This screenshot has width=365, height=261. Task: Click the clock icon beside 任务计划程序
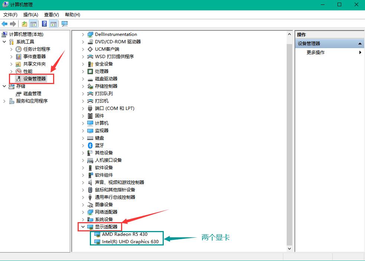(19, 49)
